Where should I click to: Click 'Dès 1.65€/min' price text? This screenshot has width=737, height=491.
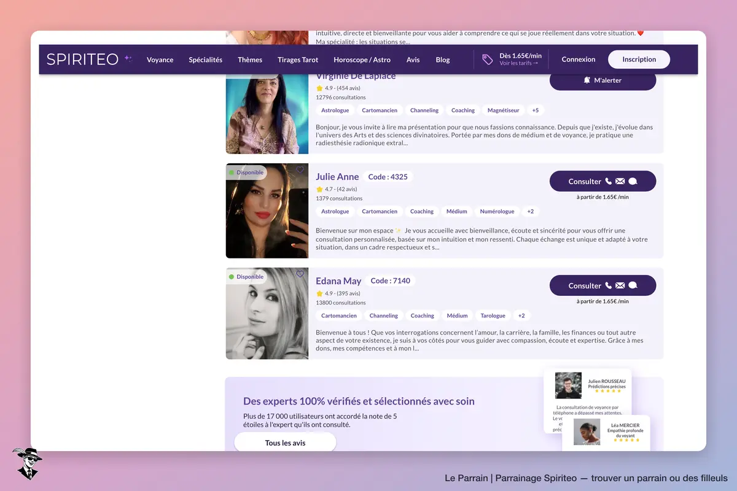(521, 55)
